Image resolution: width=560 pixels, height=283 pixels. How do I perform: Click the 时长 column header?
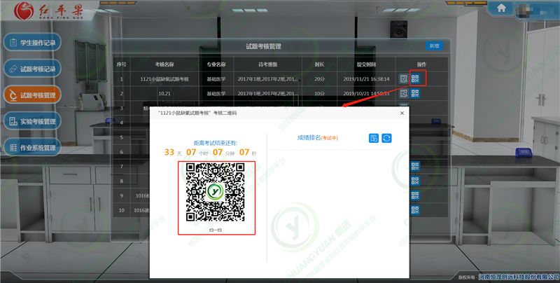point(320,64)
